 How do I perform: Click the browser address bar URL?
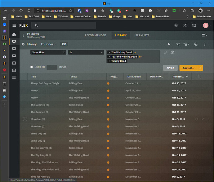[x=54, y=11]
